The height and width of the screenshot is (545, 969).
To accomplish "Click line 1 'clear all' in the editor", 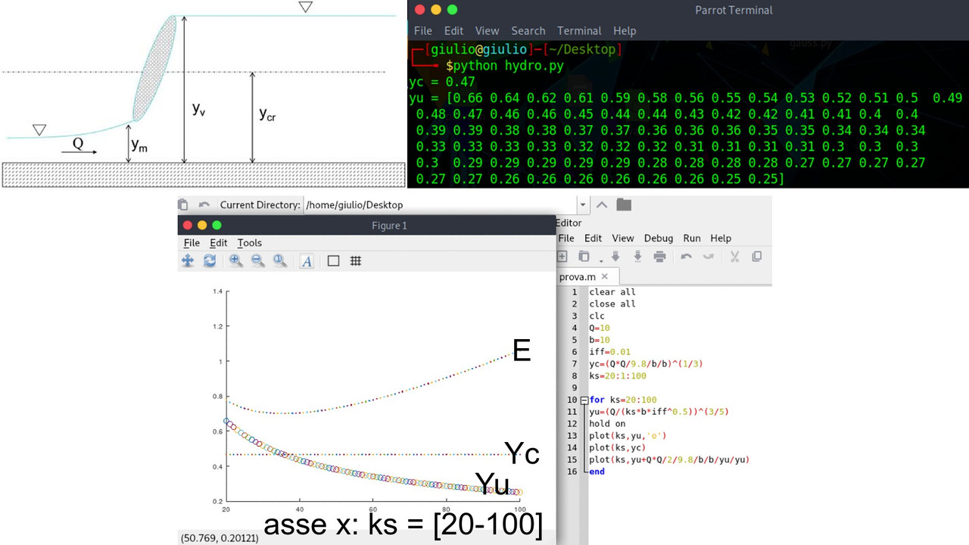I will click(612, 292).
